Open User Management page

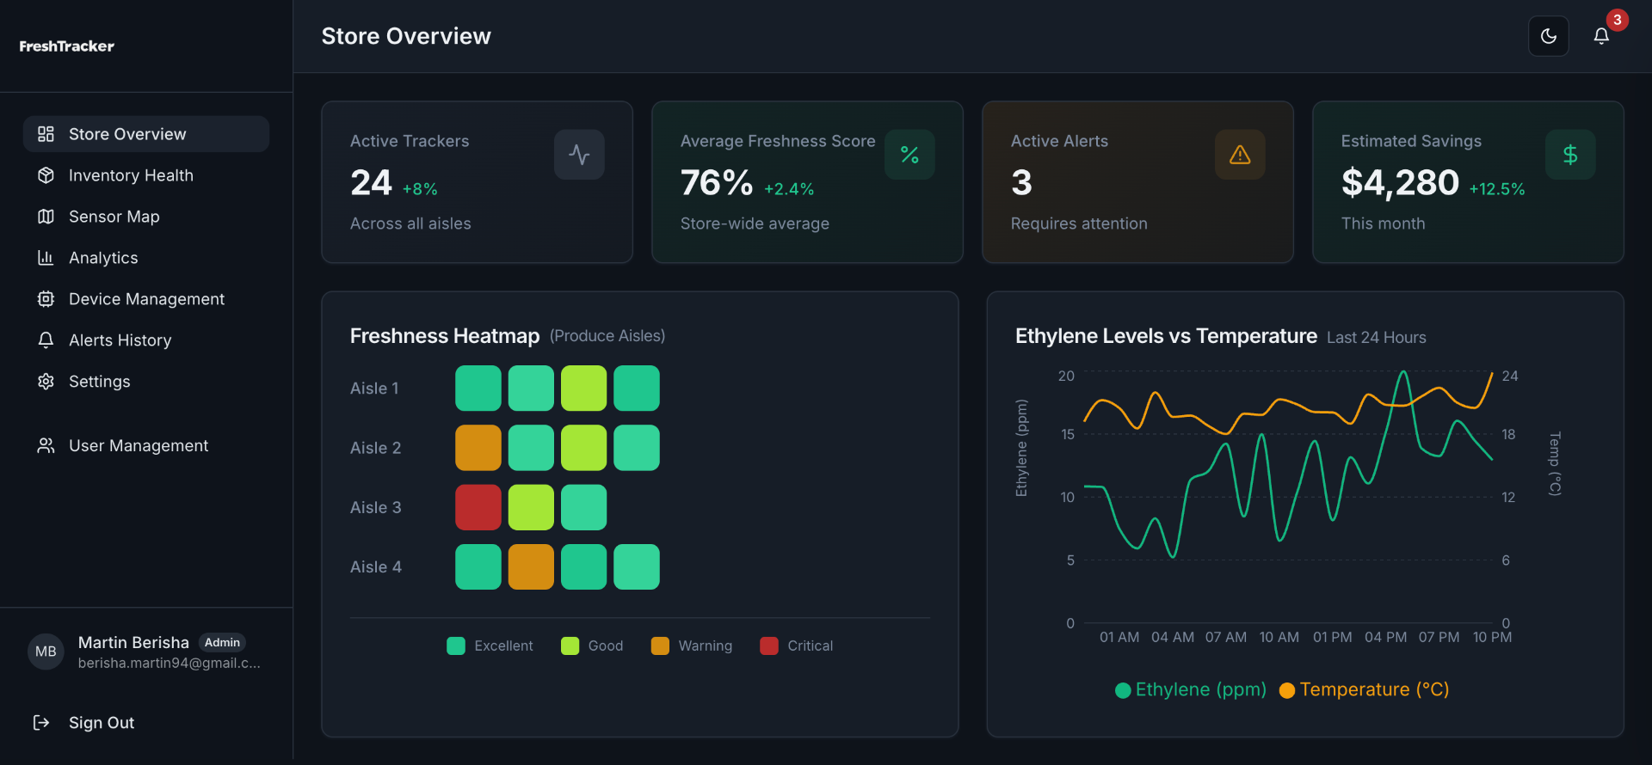146,446
